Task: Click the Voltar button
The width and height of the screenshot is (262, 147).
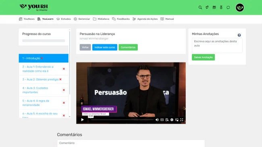Action: coord(85,47)
